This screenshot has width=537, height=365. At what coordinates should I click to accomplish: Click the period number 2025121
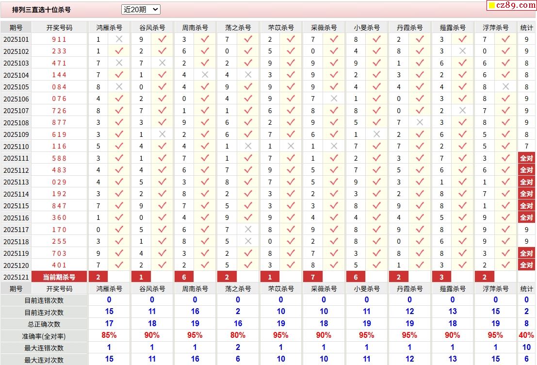click(16, 277)
